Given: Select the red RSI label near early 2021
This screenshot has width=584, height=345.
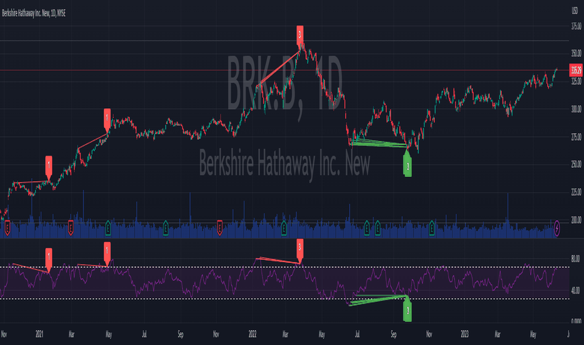Looking at the screenshot, I should pyautogui.click(x=49, y=259).
